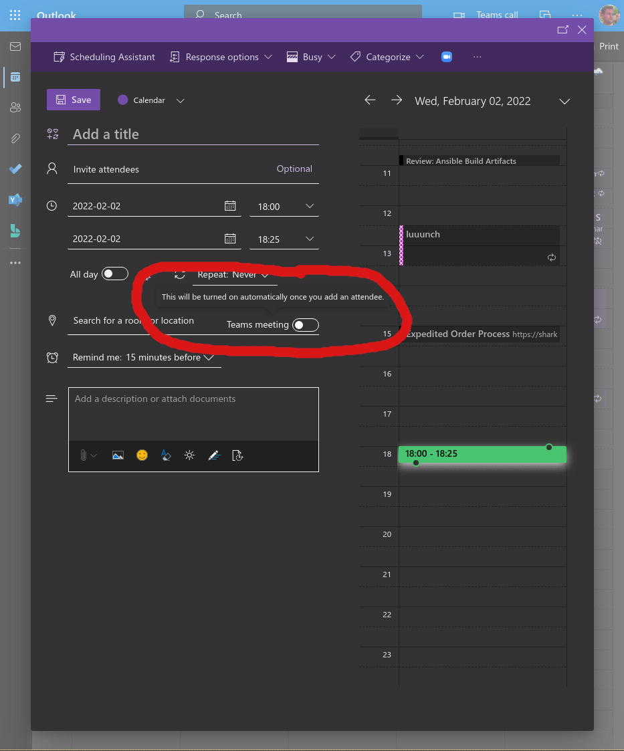
Task: Go to previous day arrow
Action: (370, 100)
